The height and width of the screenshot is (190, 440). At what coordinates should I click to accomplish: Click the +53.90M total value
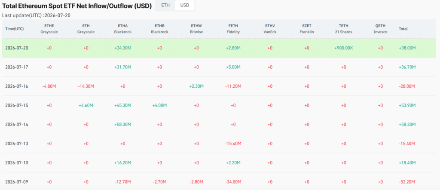coord(407,105)
